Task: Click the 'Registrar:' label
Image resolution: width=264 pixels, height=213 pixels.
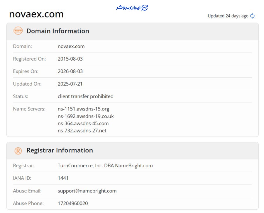Action: click(x=24, y=166)
